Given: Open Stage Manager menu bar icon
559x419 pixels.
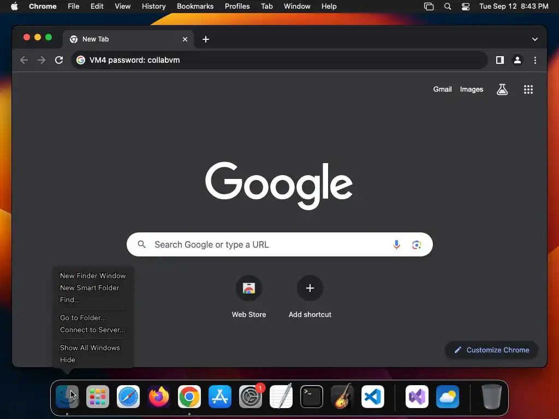Looking at the screenshot, I should (x=429, y=7).
